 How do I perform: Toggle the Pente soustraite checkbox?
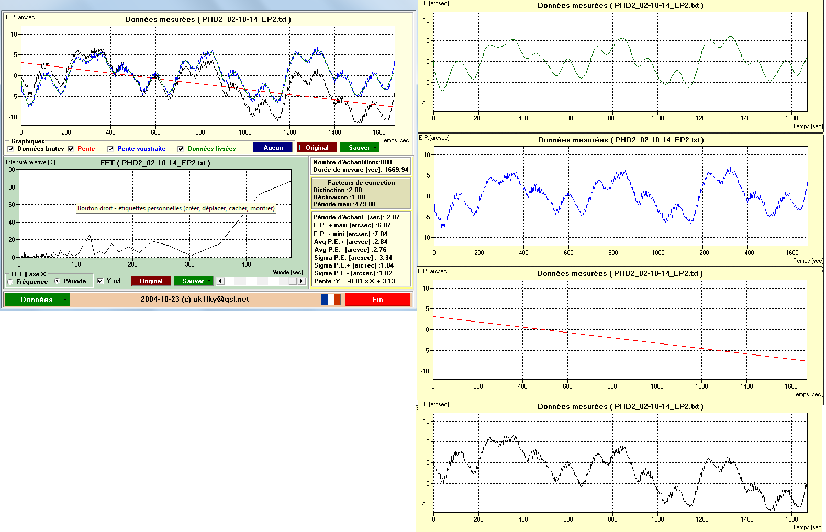click(110, 149)
